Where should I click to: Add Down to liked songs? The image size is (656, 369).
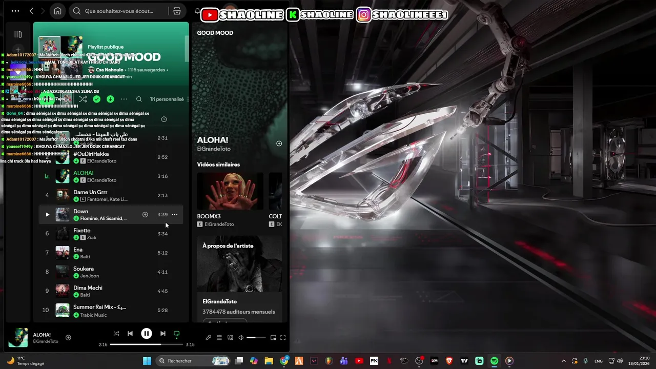[145, 215]
